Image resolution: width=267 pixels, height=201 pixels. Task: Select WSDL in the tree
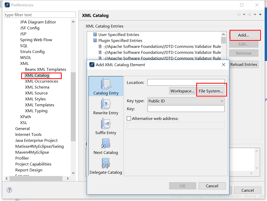click(x=26, y=58)
